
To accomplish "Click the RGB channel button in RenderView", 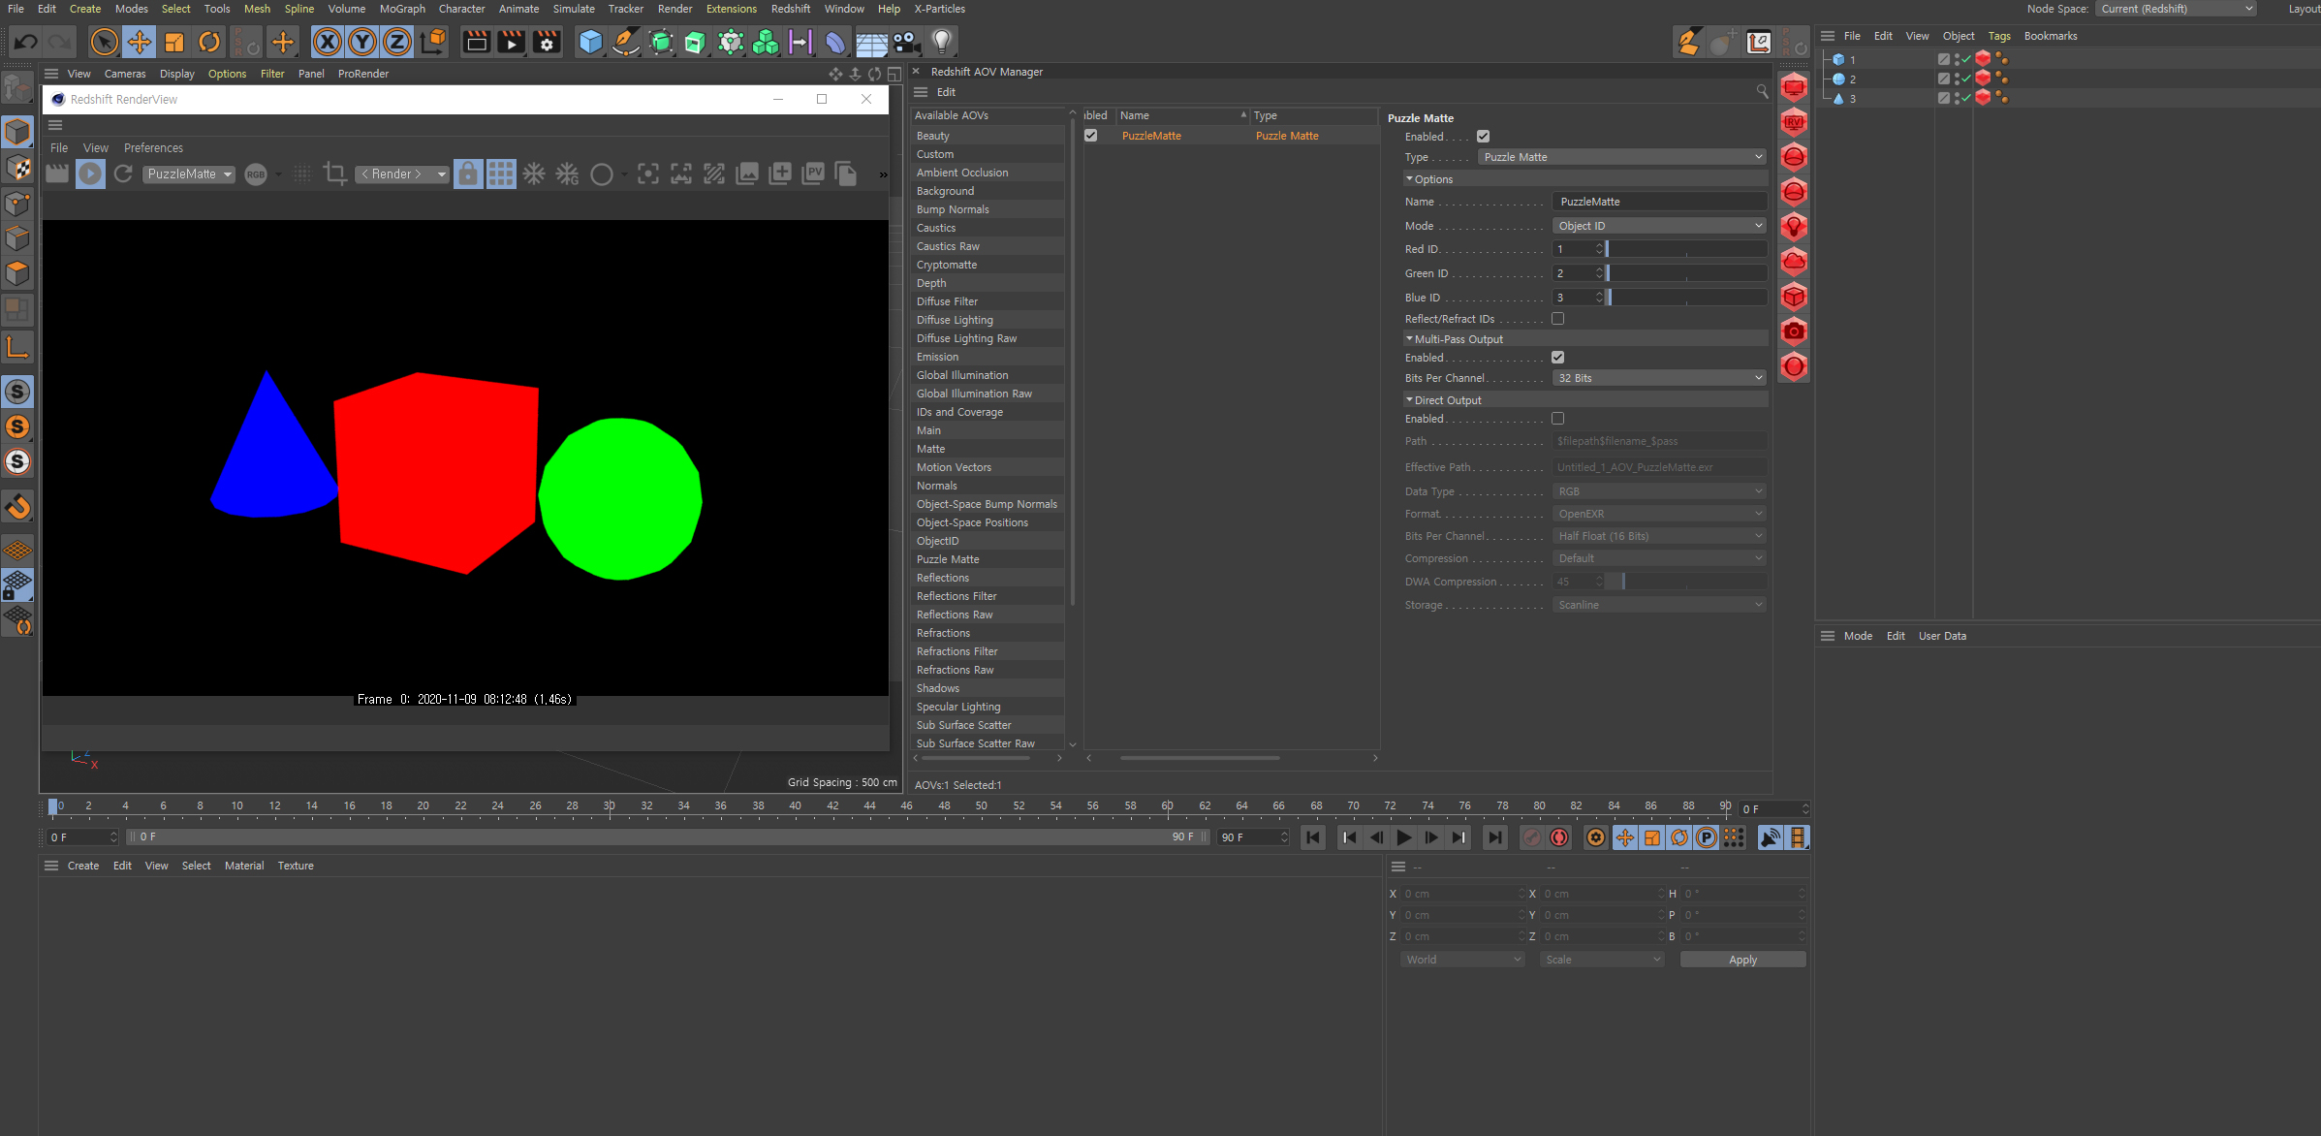I will 256,174.
